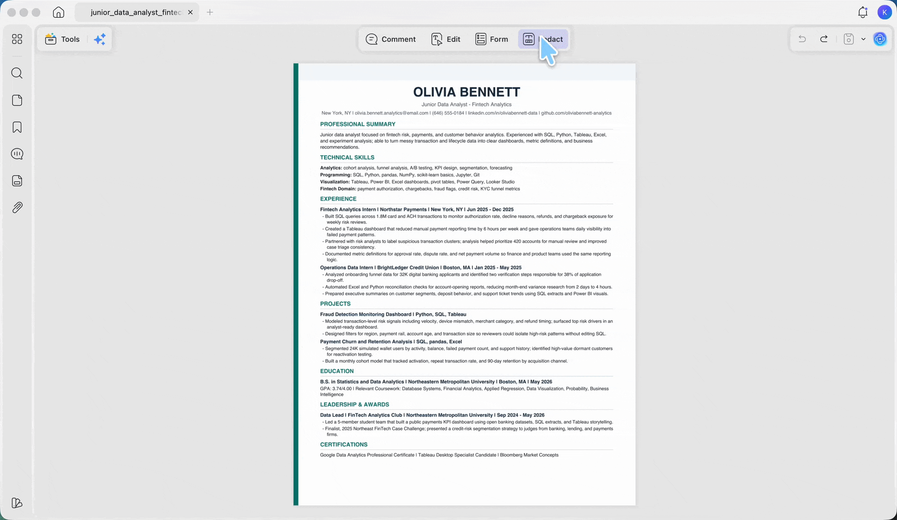Expand the save options dropdown arrow

863,39
